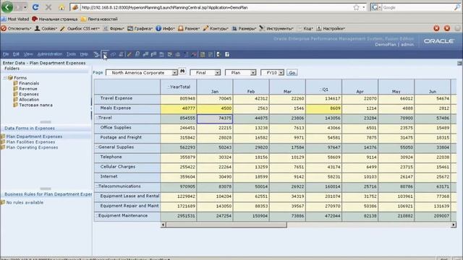
Task: Open the Edit menu
Action: pos(16,54)
